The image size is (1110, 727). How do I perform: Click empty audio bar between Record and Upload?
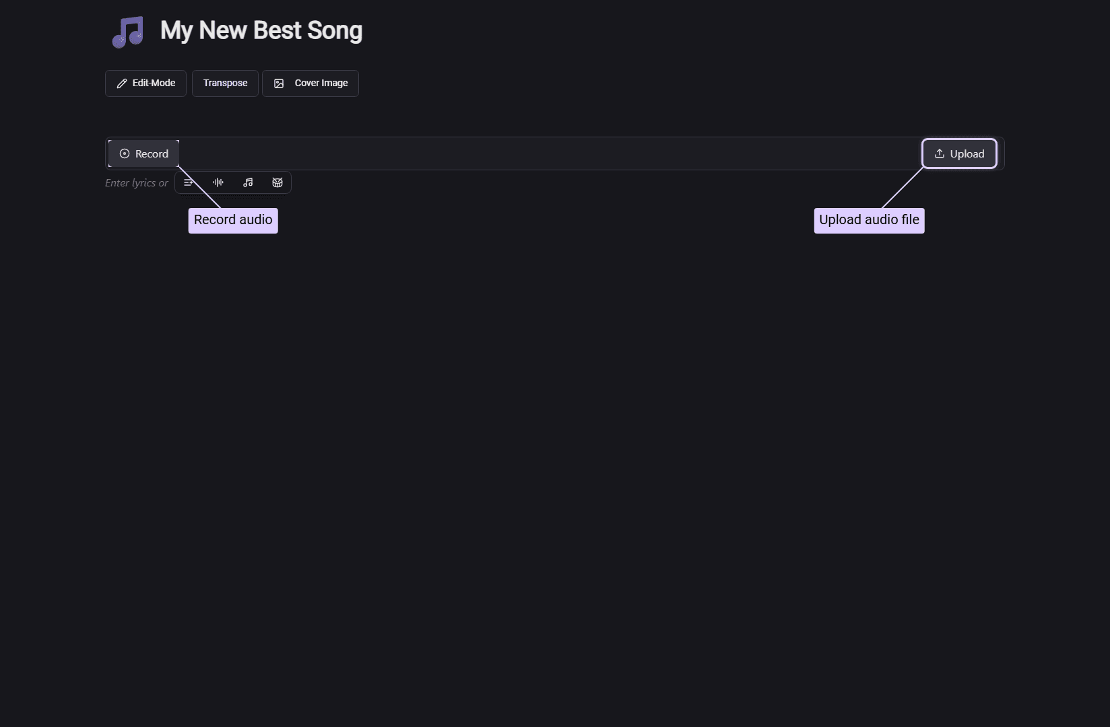pyautogui.click(x=539, y=154)
